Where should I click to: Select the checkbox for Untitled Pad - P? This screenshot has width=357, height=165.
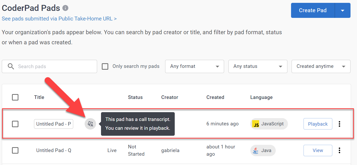(15, 124)
